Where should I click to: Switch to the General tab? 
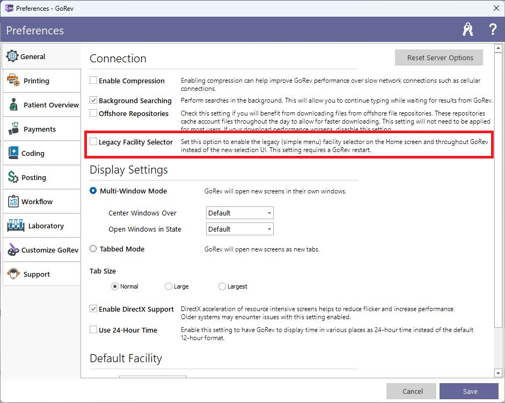click(41, 56)
